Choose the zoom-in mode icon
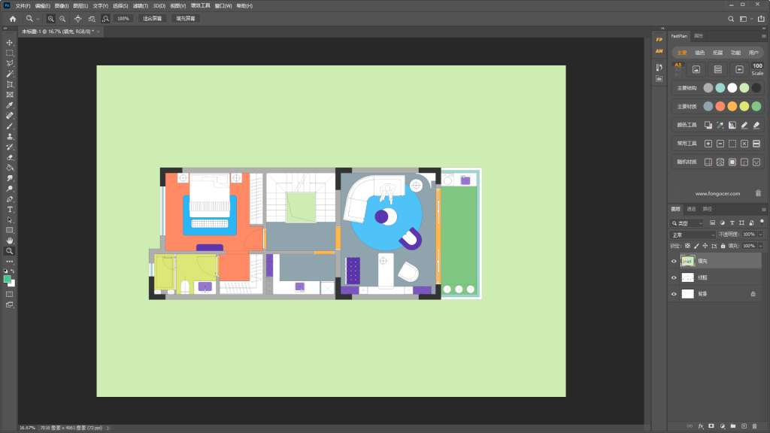Viewport: 770px width, 433px height. (x=50, y=19)
